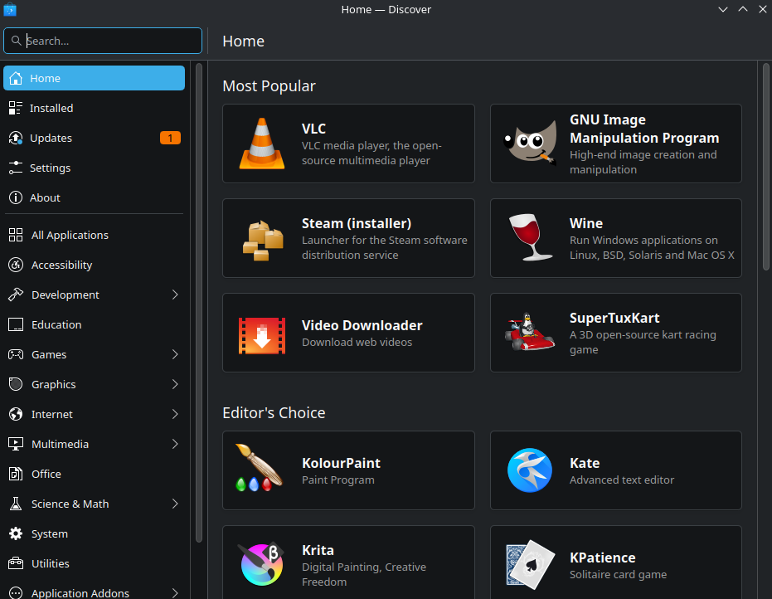Click the Science & Math flask icon
The image size is (772, 599).
pyautogui.click(x=16, y=504)
